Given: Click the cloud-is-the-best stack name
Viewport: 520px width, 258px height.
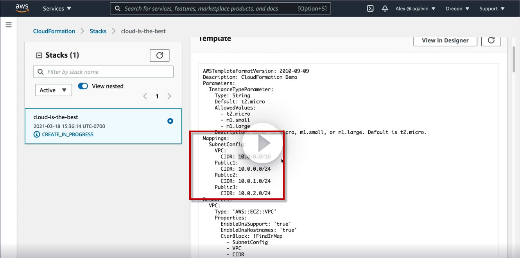Looking at the screenshot, I should (x=56, y=117).
